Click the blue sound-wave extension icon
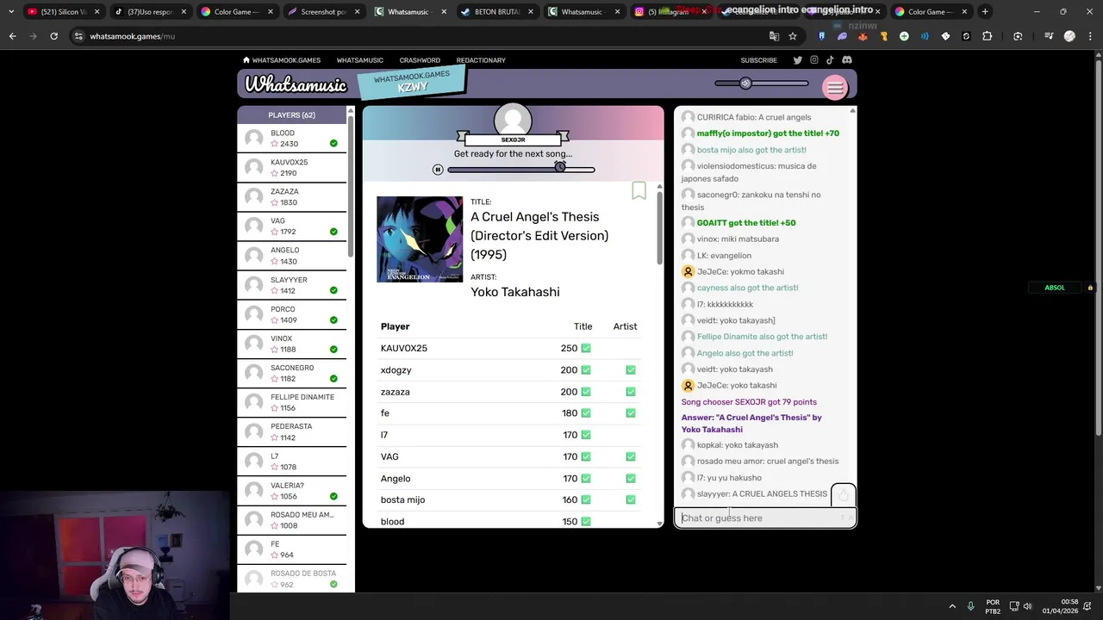This screenshot has height=620, width=1103. click(925, 36)
